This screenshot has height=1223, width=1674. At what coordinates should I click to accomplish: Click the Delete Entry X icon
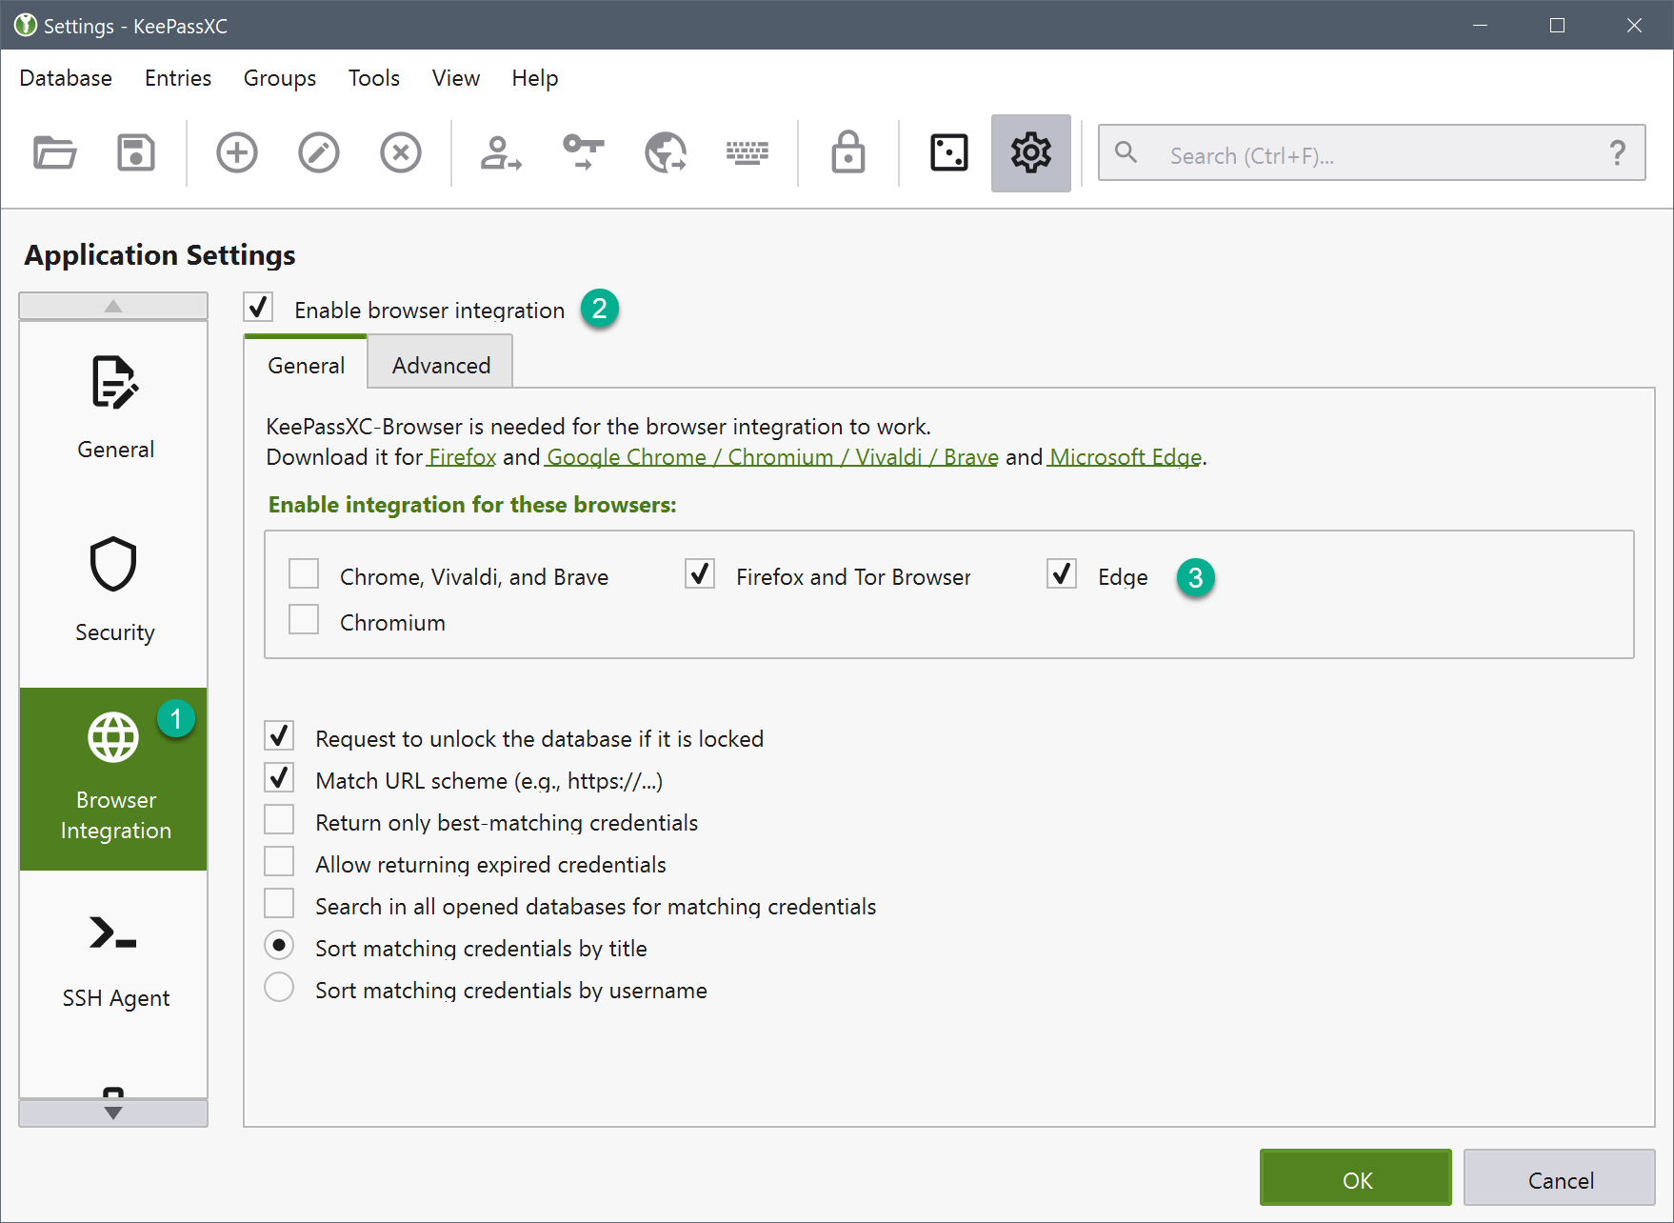click(401, 153)
